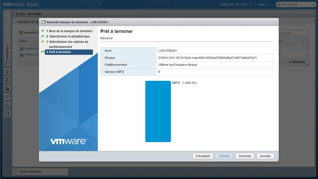Screen dimensions: 318x179
Task: Click the Networking globe icon
Action: 7,105
